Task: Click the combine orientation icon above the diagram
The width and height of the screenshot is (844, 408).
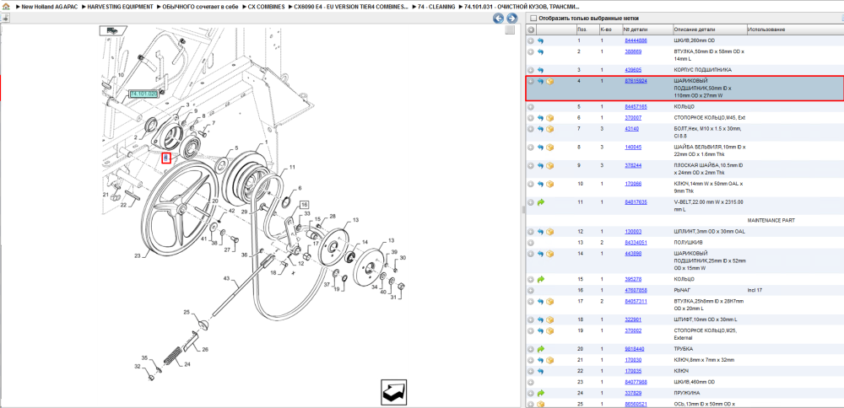Action: pos(113,30)
